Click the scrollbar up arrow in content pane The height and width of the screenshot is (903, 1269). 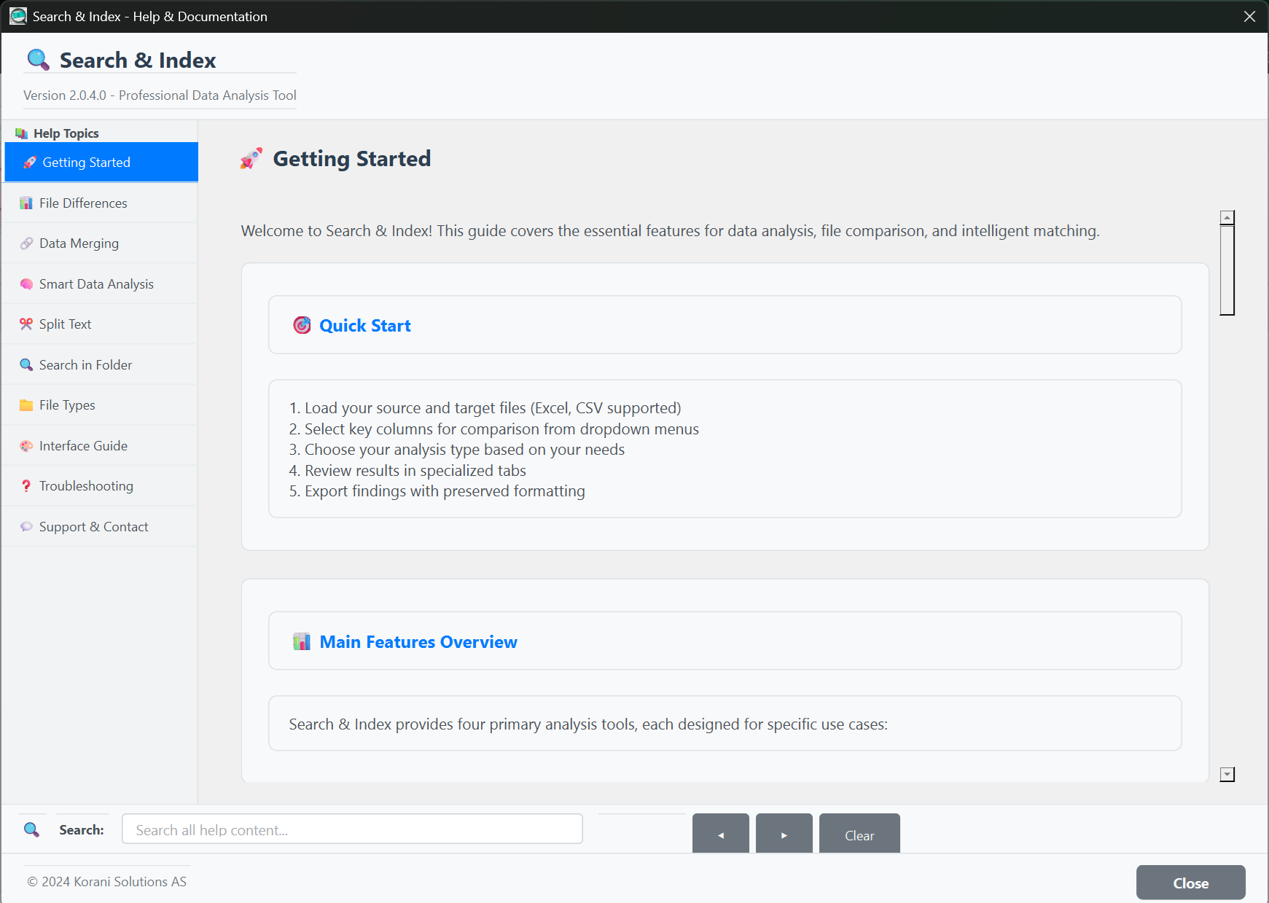coord(1227,218)
